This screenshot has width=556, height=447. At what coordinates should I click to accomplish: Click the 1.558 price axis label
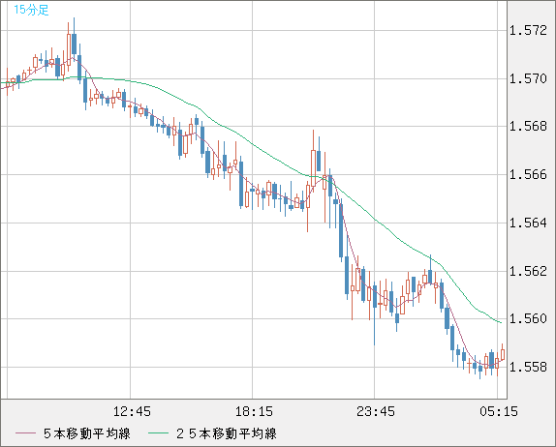(528, 367)
